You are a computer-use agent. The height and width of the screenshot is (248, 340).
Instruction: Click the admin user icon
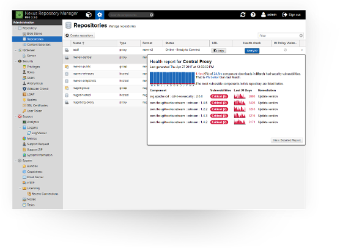(263, 15)
